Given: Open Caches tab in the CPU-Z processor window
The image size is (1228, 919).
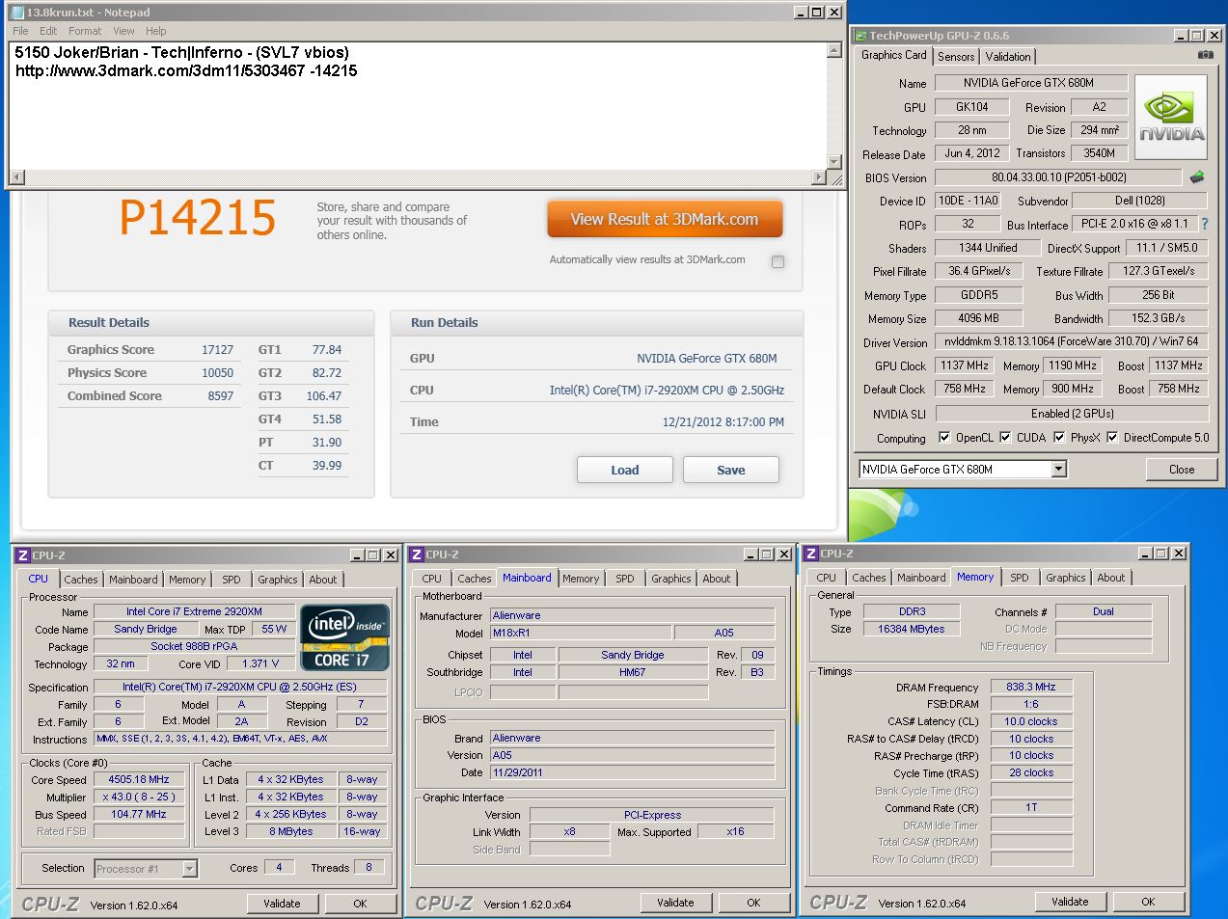Looking at the screenshot, I should 81,580.
